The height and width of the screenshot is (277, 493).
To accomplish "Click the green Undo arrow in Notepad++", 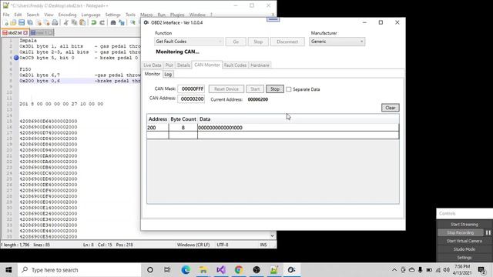I will (94, 22).
